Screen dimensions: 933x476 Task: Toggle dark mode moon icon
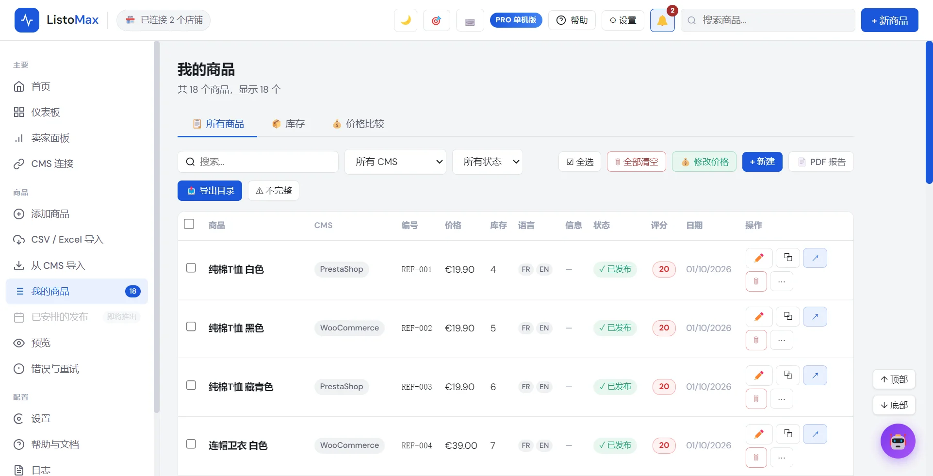(406, 20)
